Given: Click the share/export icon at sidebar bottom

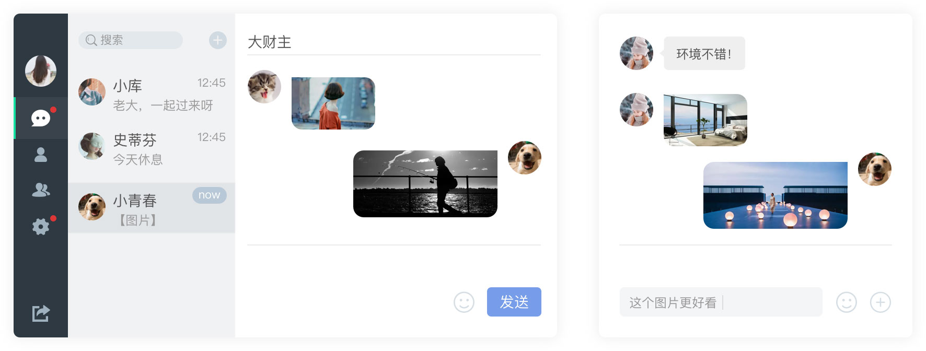Looking at the screenshot, I should pos(41,313).
